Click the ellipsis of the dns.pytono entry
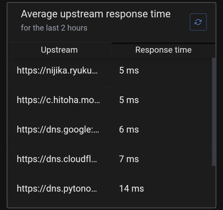This screenshot has width=223, height=210. coord(95,191)
